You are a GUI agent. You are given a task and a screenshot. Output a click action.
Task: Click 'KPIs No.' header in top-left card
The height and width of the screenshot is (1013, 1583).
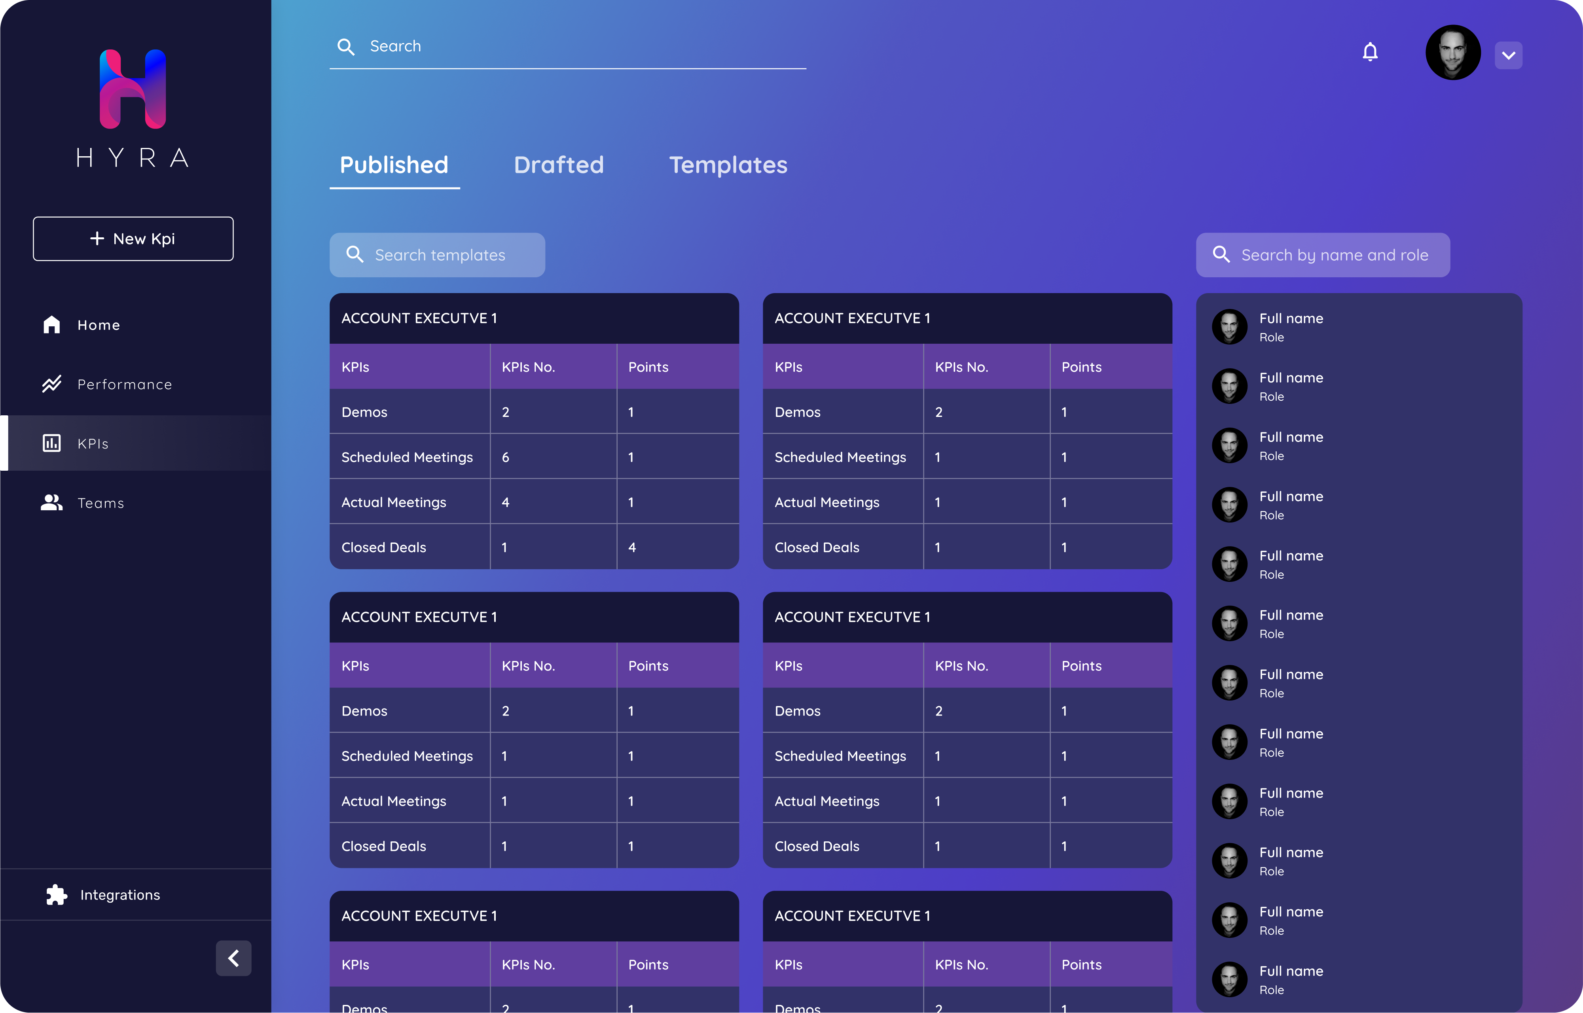pos(528,367)
